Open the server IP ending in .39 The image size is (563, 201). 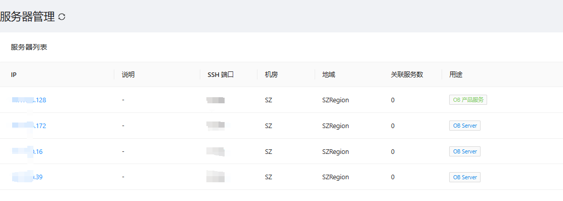[27, 177]
